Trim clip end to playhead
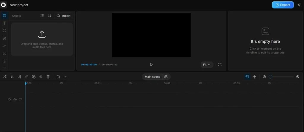 pos(19,77)
